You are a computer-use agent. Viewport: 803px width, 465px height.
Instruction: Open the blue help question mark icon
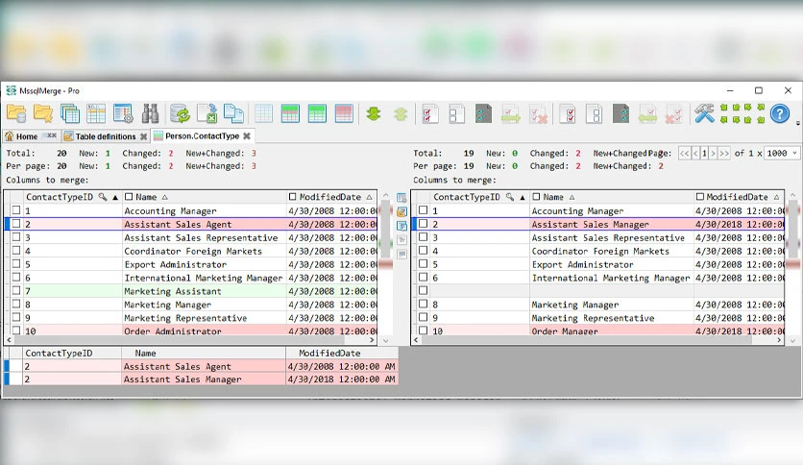[x=779, y=113]
